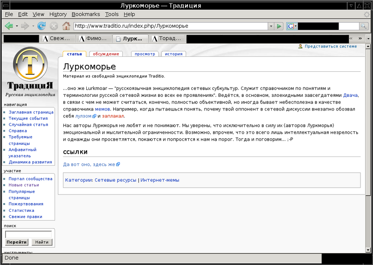Open Случайная статья in sidebar
Viewport: 373px width, 265px height.
click(28, 124)
